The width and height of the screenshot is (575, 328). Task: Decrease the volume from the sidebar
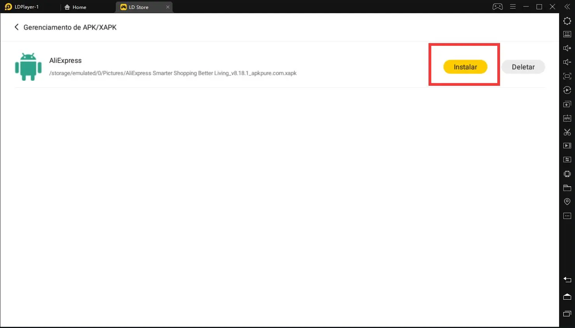(x=567, y=62)
